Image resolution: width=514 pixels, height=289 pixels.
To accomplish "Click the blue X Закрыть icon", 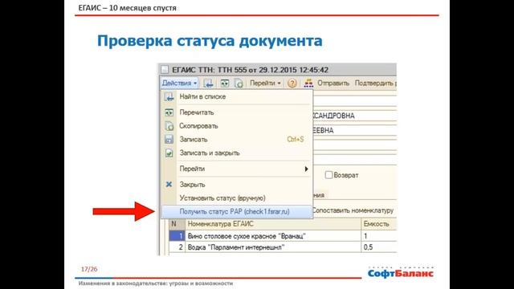I will [169, 185].
